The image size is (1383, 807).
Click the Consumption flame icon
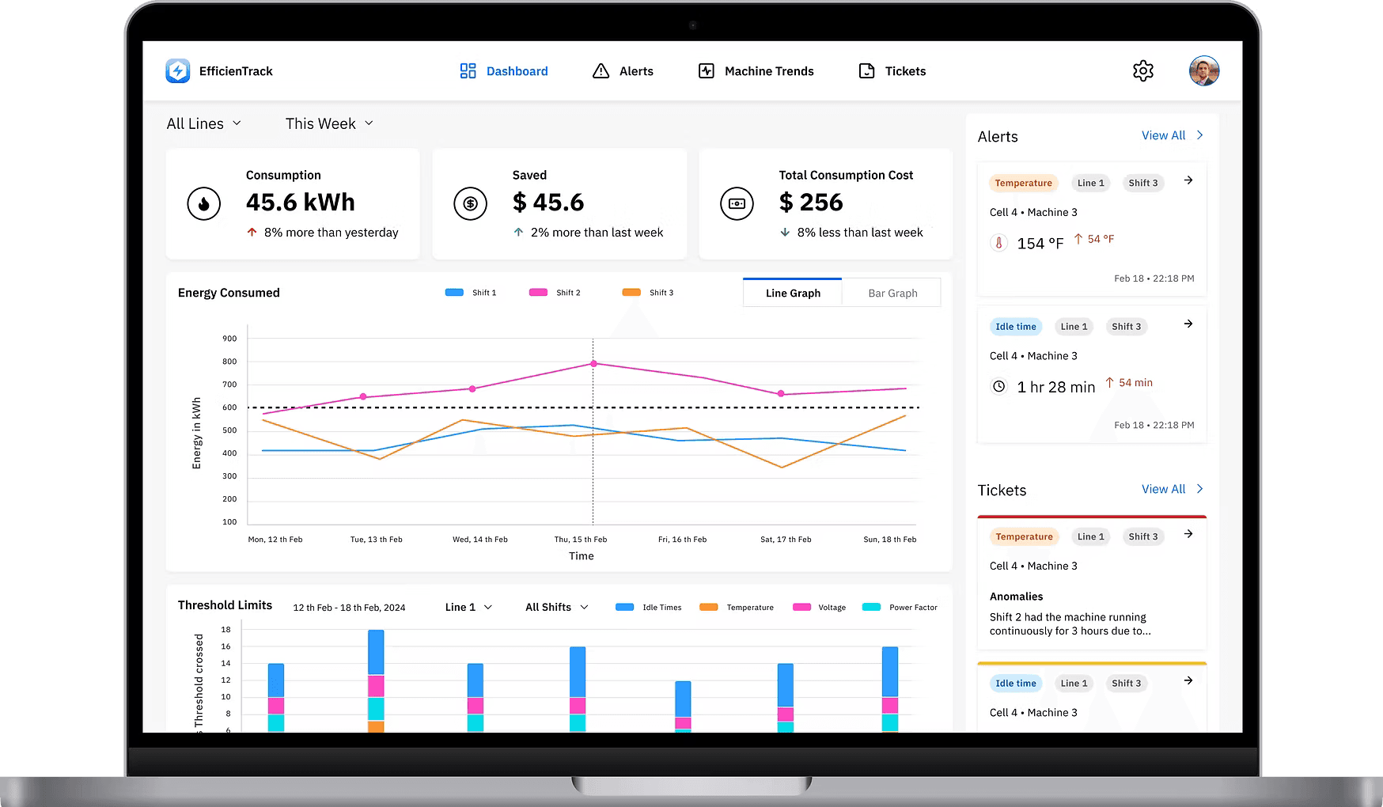(204, 203)
